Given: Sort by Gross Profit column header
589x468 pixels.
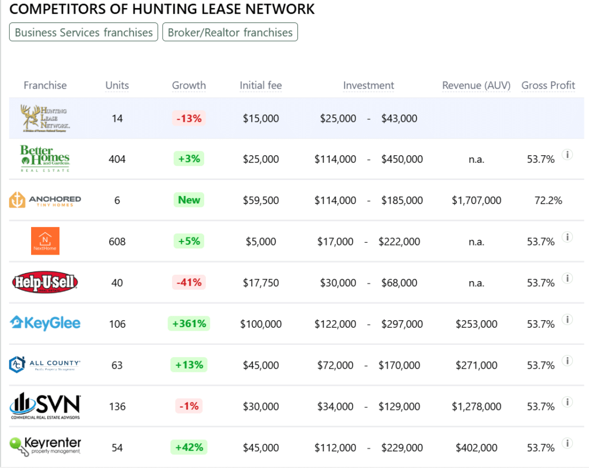Looking at the screenshot, I should (548, 85).
